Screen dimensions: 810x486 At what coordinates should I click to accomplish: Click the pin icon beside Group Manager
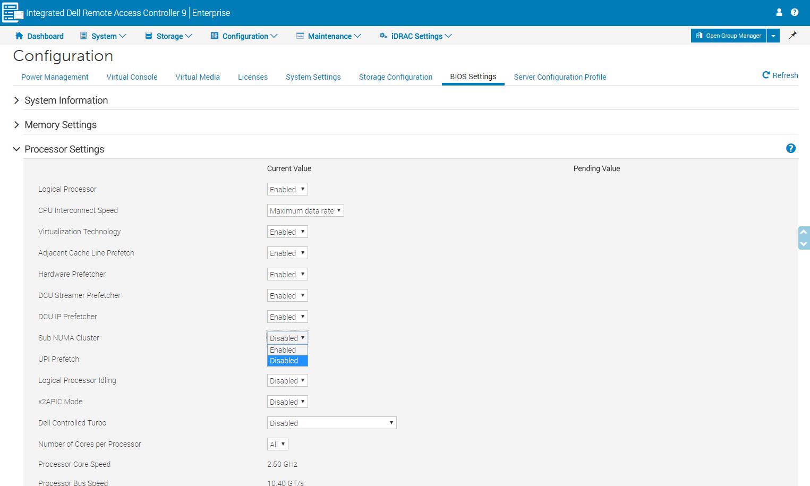click(x=793, y=36)
